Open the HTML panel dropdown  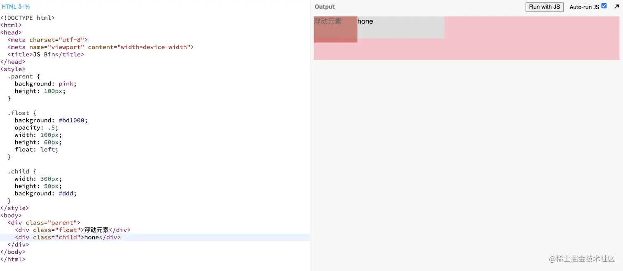16,7
